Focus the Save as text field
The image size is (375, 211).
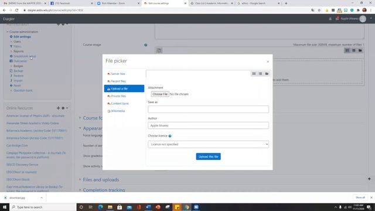(x=208, y=110)
